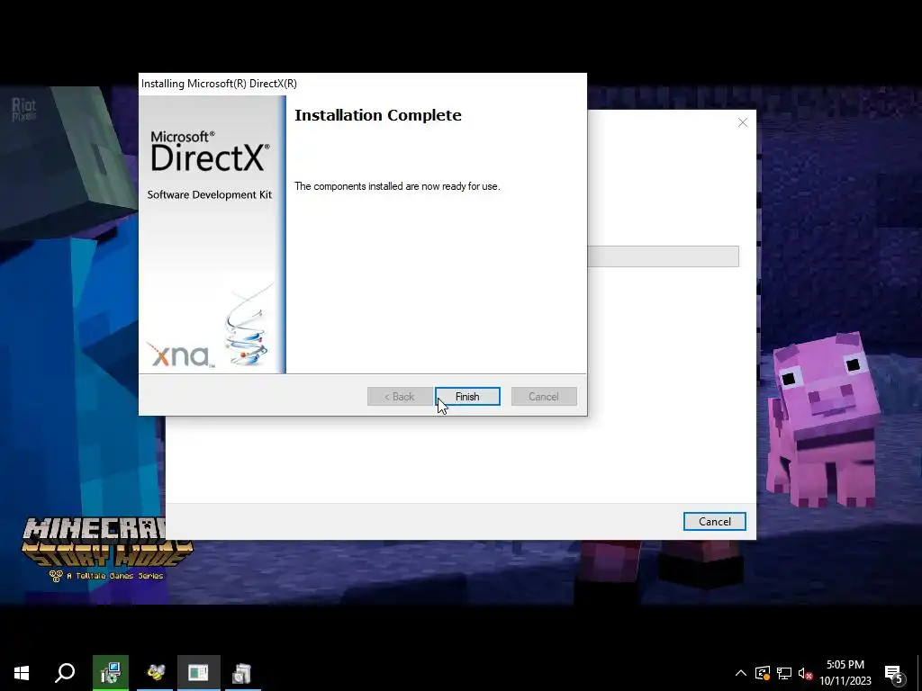
Task: Select the DirectX setup icon on the taskbar
Action: (241, 673)
